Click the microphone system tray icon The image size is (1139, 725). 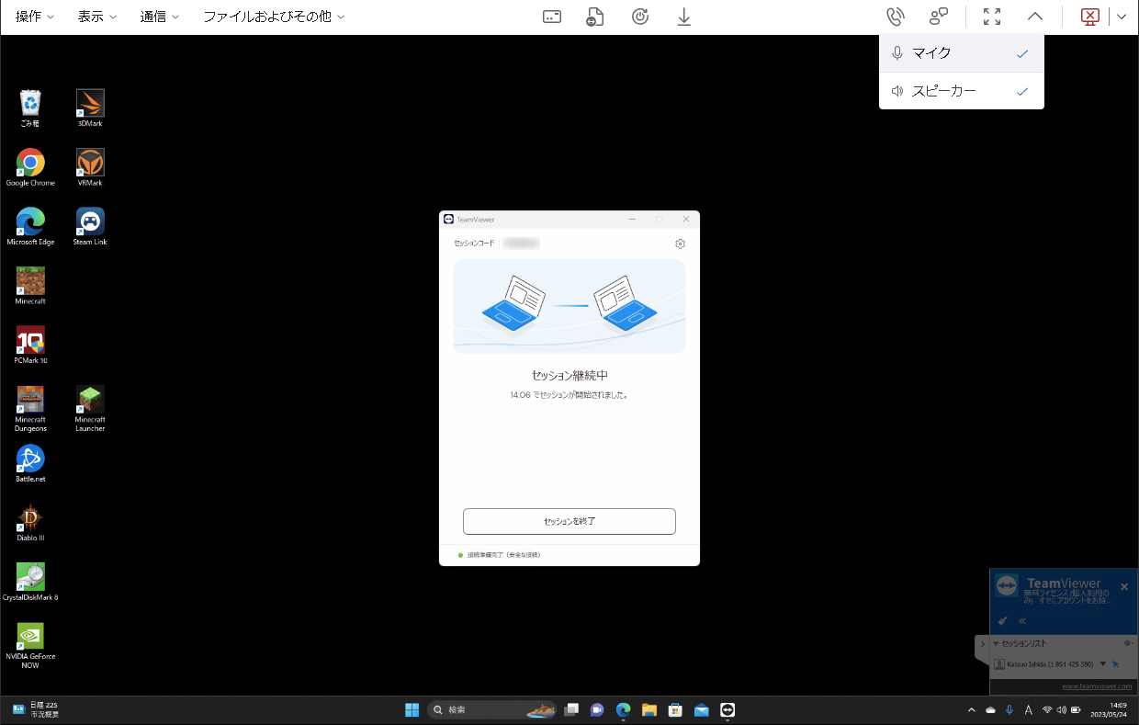(x=1009, y=709)
